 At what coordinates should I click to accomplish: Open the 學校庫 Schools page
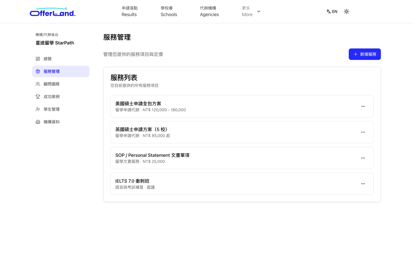click(169, 11)
